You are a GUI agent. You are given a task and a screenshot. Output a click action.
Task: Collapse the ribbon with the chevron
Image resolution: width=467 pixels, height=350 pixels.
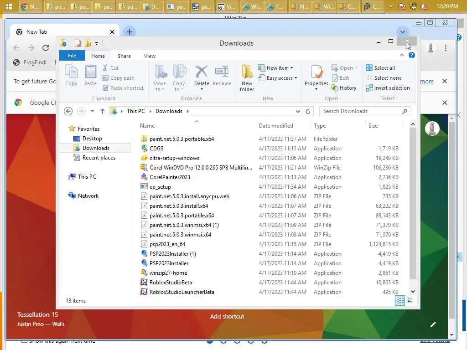(x=401, y=55)
